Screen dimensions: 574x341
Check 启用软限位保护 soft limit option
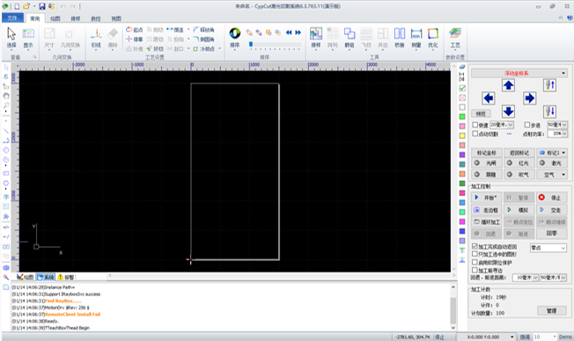coord(475,262)
